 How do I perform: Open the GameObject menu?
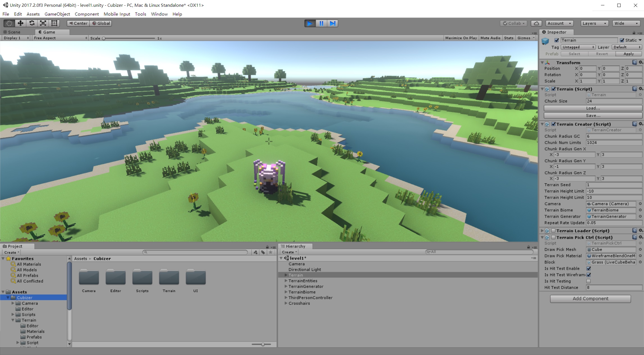click(x=57, y=14)
